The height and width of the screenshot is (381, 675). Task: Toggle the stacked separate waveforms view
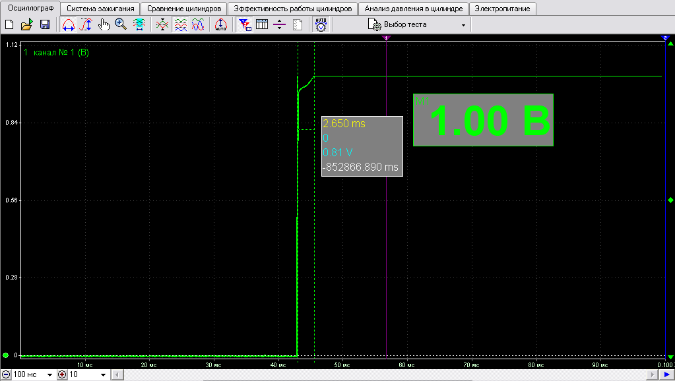[x=180, y=24]
